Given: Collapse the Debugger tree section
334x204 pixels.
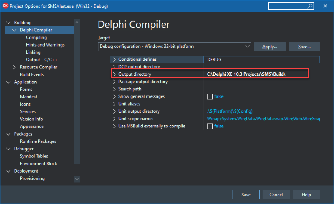Looking at the screenshot, I should click(9, 149).
